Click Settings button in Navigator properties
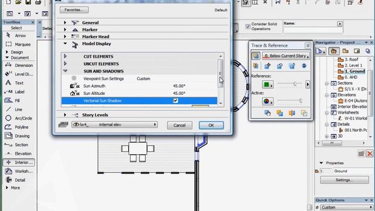 (345, 180)
